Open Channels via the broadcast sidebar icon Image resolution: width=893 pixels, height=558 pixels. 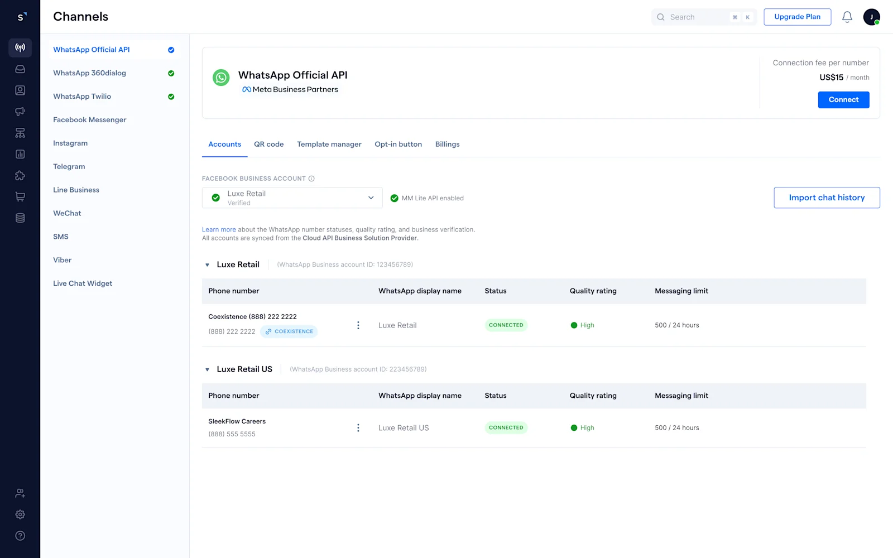coord(20,47)
